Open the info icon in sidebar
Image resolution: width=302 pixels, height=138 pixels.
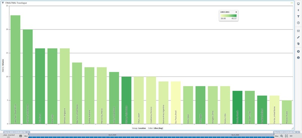(298, 58)
